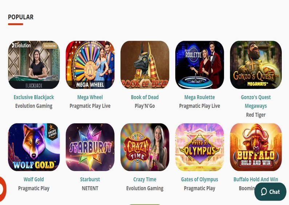
Task: Open the Mega Wheel game thumbnail
Action: point(90,65)
